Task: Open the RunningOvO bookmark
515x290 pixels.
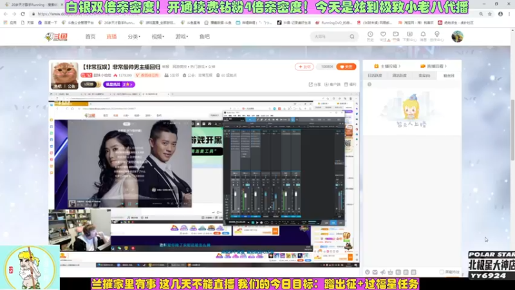Action: [333, 23]
